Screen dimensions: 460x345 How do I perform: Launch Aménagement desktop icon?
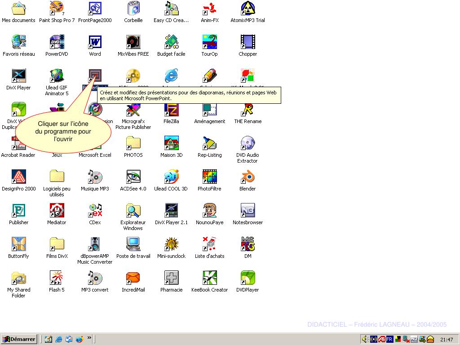tap(210, 110)
